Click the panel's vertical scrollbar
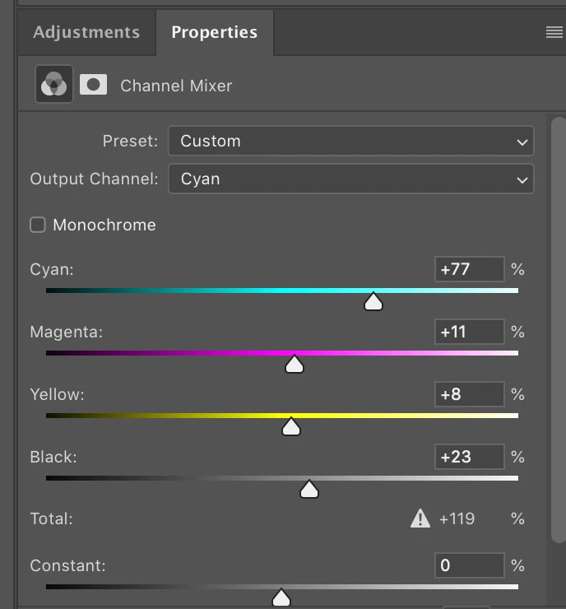This screenshot has width=566, height=609. click(559, 329)
